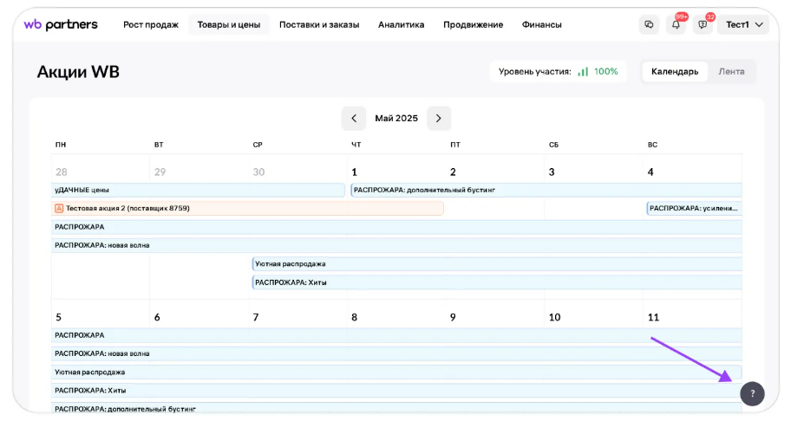
Task: Open the Продвижение menu
Action: coord(474,24)
